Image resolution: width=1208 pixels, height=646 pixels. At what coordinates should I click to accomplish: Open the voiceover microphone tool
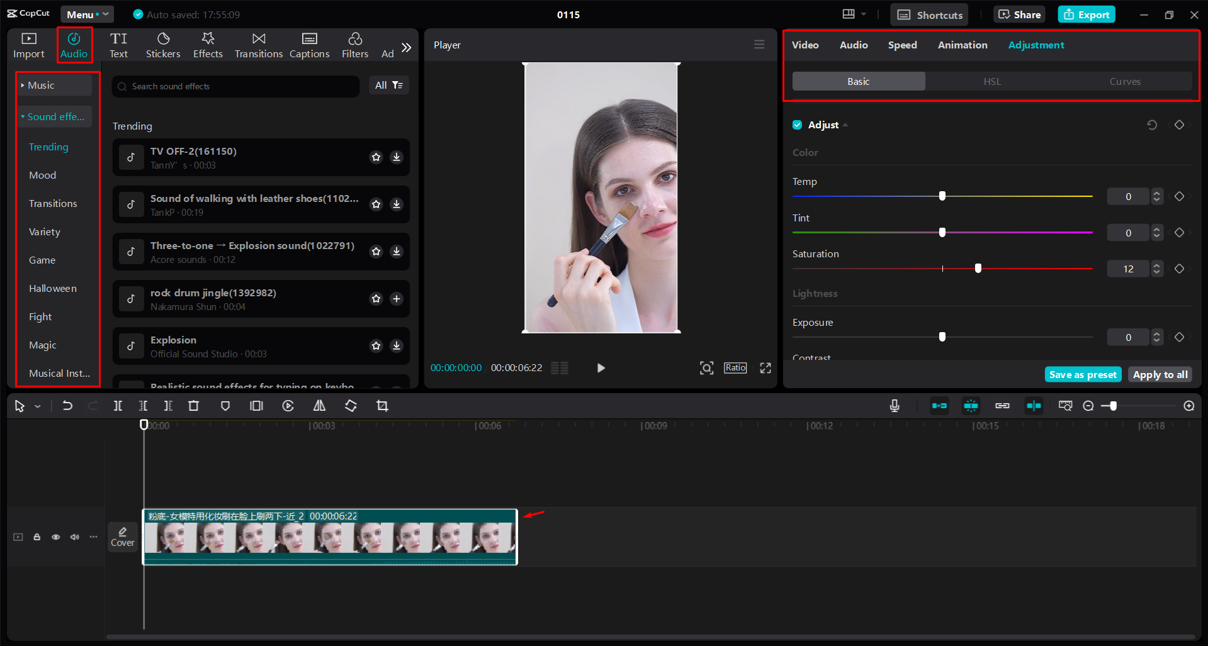coord(894,406)
